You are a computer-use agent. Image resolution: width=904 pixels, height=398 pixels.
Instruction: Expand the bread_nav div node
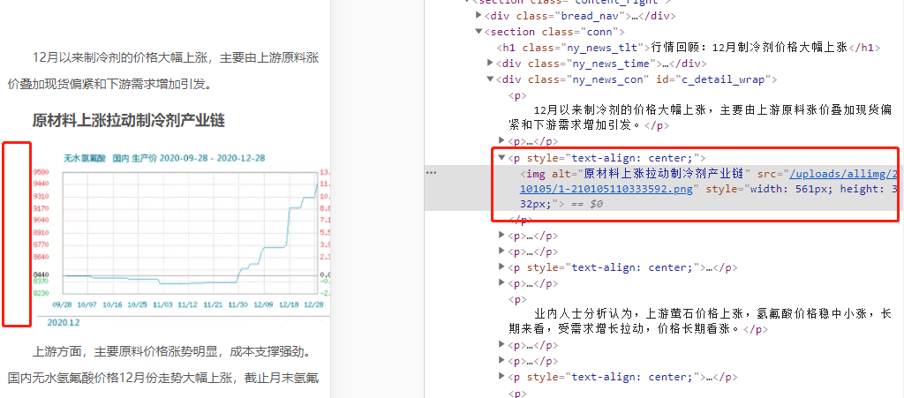478,16
